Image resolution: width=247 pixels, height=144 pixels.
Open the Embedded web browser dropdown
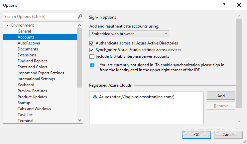[129, 34]
